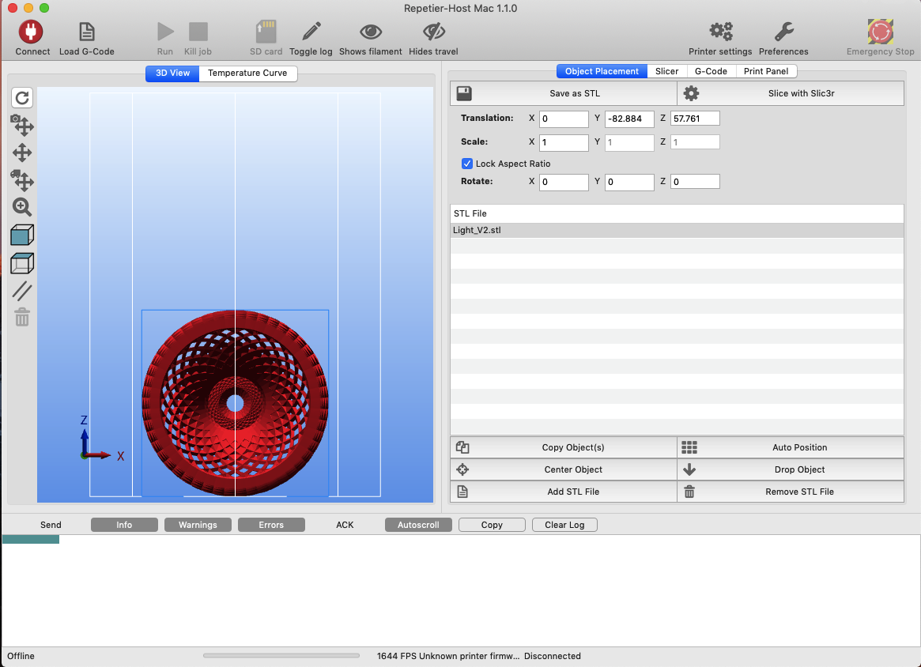The height and width of the screenshot is (667, 921).
Task: Toggle Hides travel eye icon
Action: [433, 32]
